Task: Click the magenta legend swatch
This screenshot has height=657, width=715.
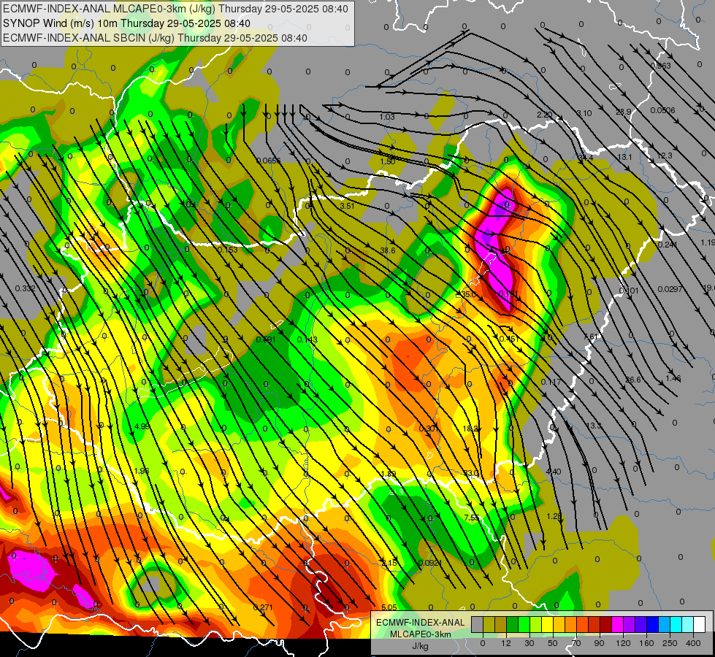Action: coord(617,624)
